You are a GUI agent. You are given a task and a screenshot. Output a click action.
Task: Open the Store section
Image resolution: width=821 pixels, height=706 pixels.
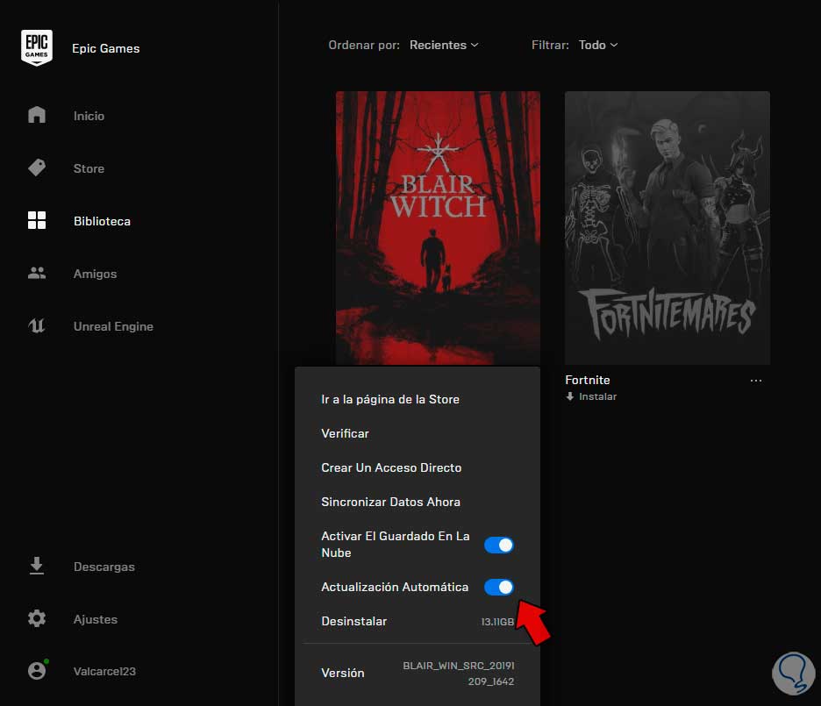tap(89, 168)
